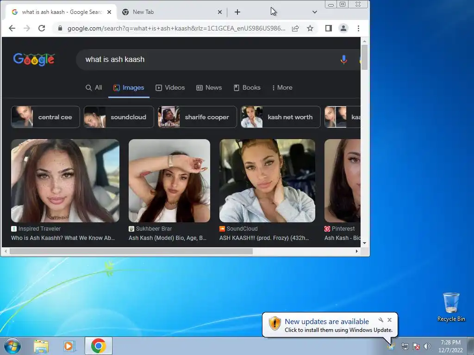Close the Windows Update balloon
The width and height of the screenshot is (474, 355).
coord(389,320)
